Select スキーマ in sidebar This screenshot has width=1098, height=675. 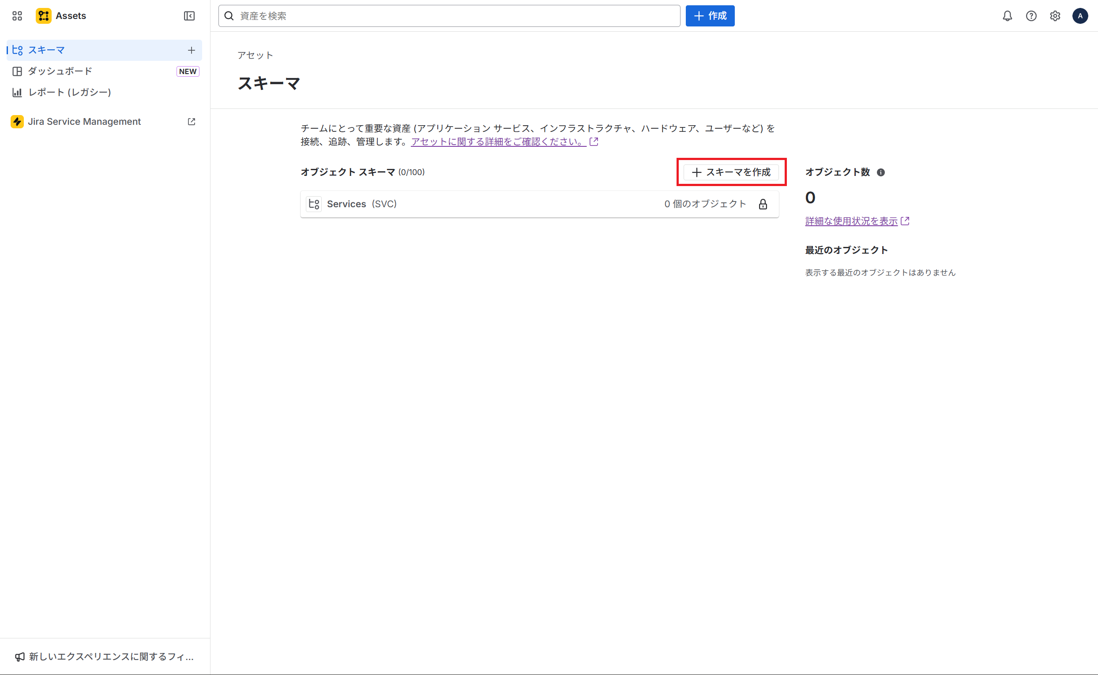point(47,50)
